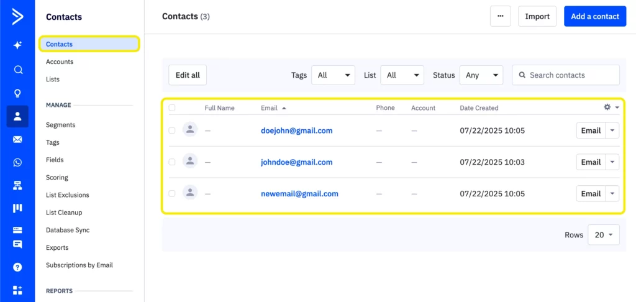Expand the Email button arrow for doejohn@gmail.com
The height and width of the screenshot is (302, 636).
(x=612, y=130)
